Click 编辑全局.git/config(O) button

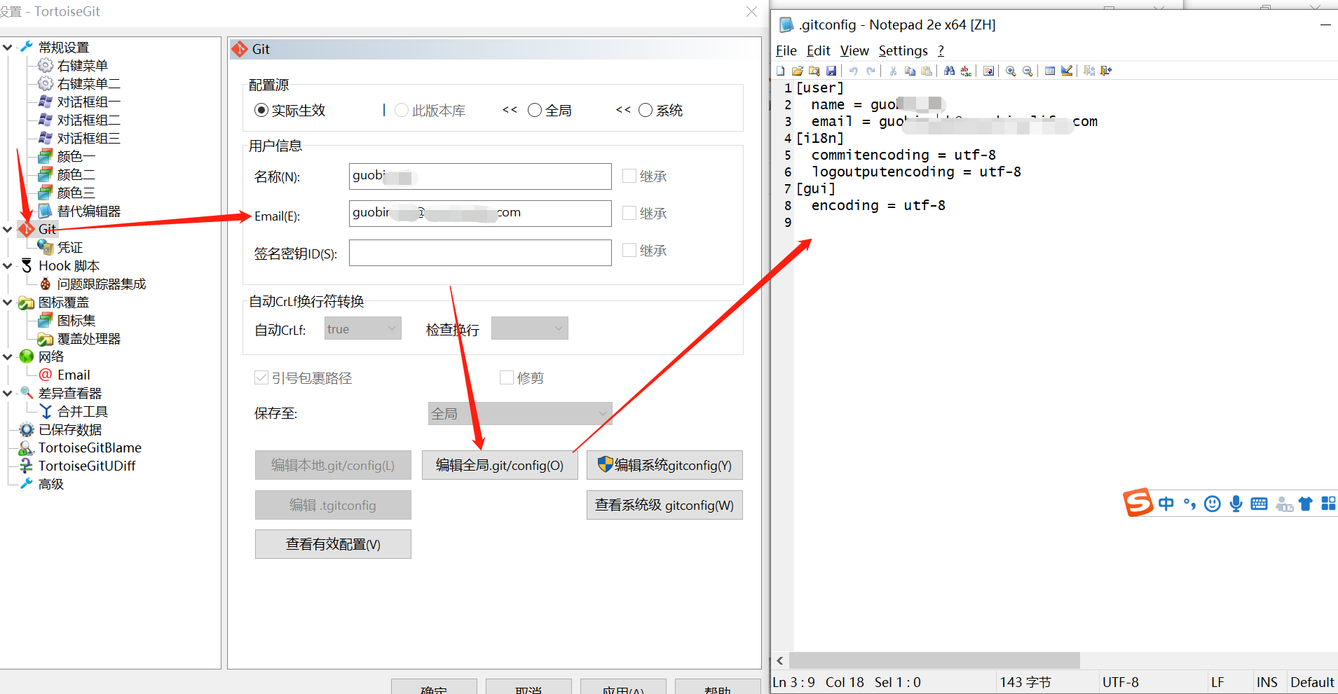click(500, 465)
